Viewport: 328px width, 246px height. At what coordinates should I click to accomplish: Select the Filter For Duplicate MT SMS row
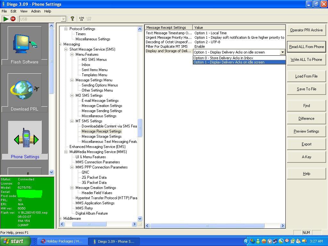coord(167,46)
